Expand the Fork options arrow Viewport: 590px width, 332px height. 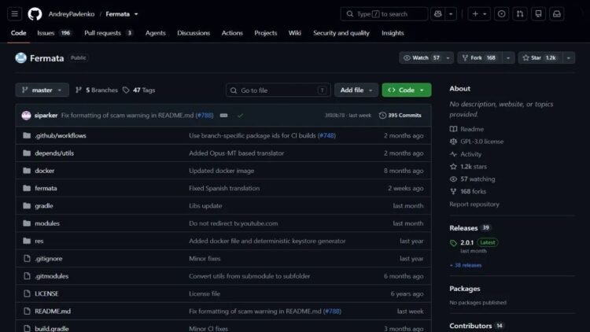[x=508, y=57]
